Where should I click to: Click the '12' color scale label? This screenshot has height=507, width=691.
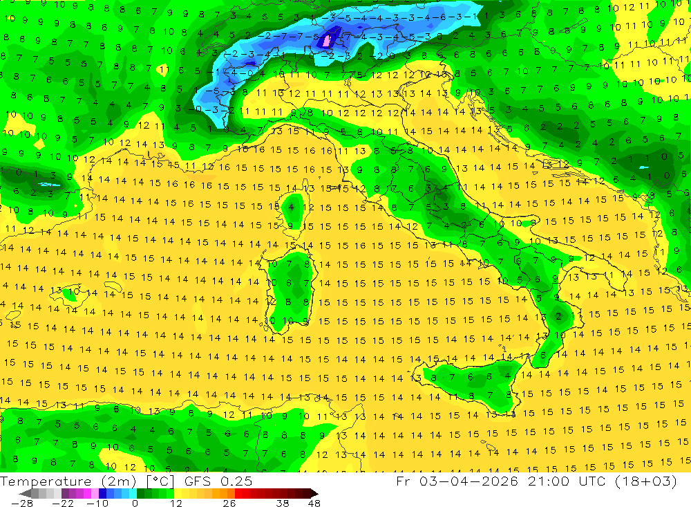click(x=176, y=503)
